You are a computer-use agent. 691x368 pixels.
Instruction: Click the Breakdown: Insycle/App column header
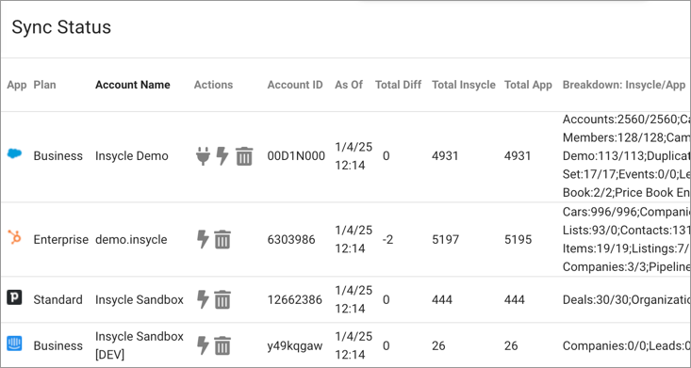pos(624,85)
